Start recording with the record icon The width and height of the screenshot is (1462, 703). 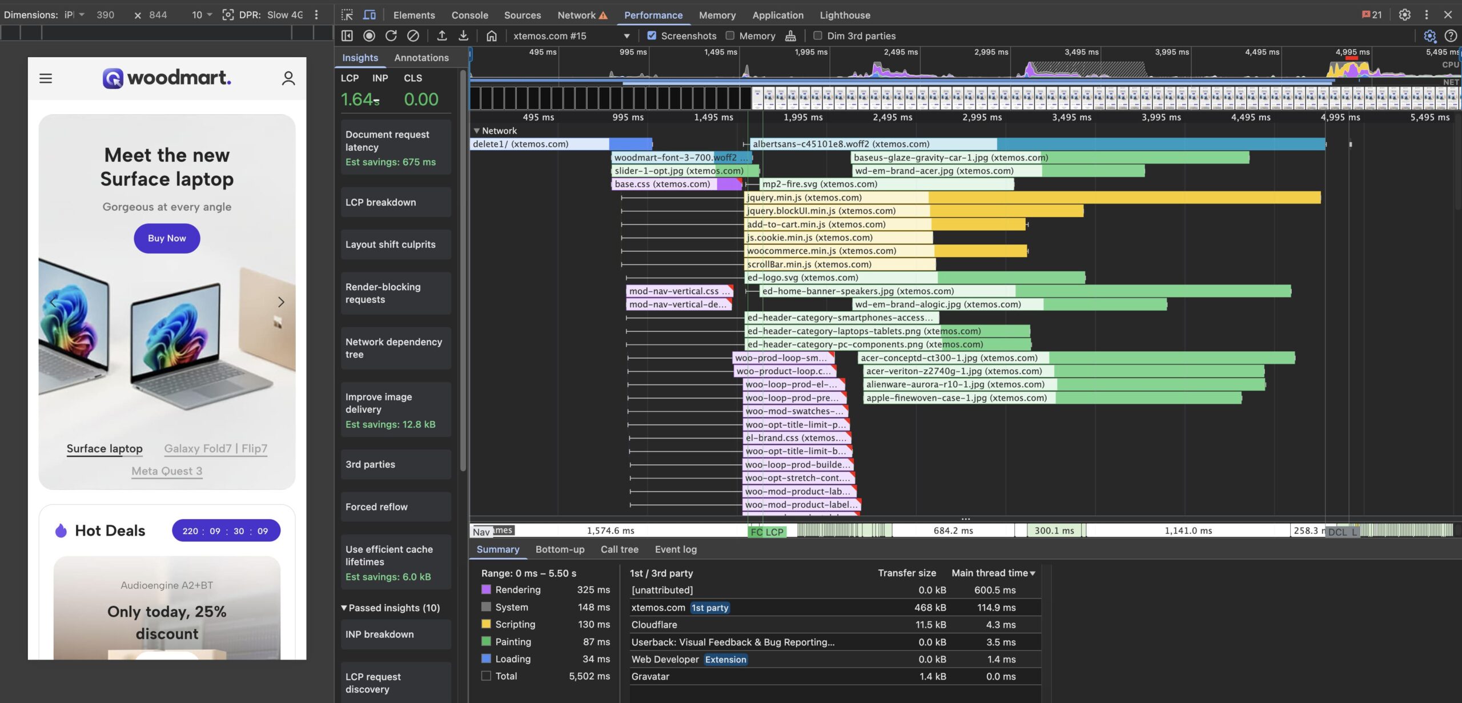click(x=369, y=35)
